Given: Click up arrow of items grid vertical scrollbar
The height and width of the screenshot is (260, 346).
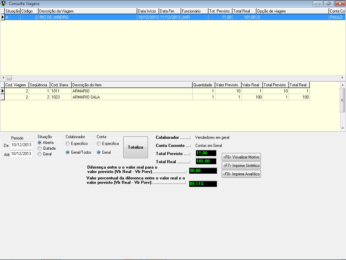Looking at the screenshot, I should (343, 85).
